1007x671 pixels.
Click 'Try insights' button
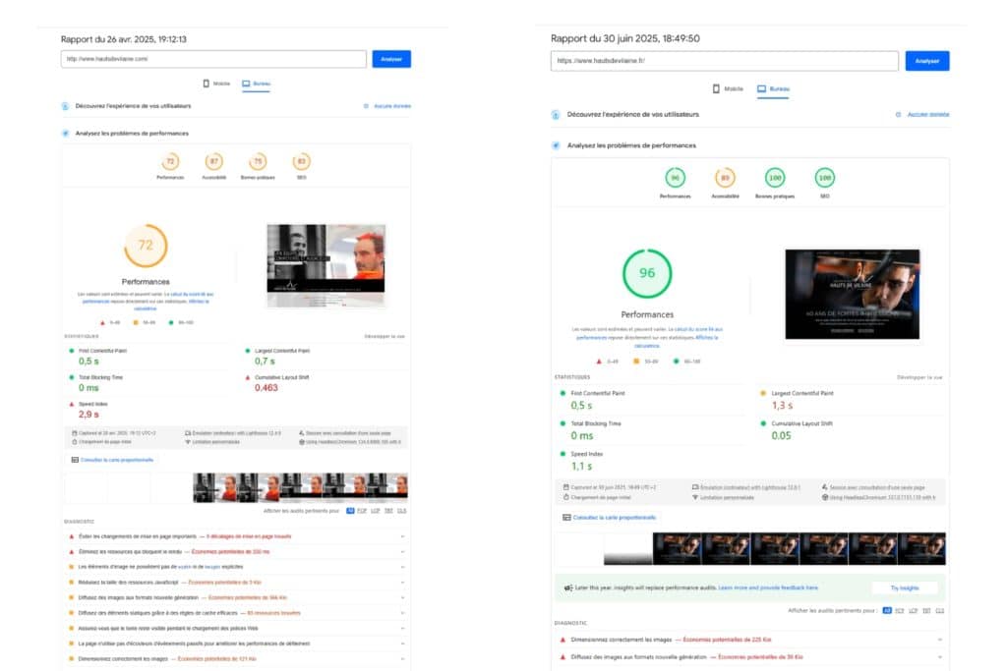[x=905, y=587]
